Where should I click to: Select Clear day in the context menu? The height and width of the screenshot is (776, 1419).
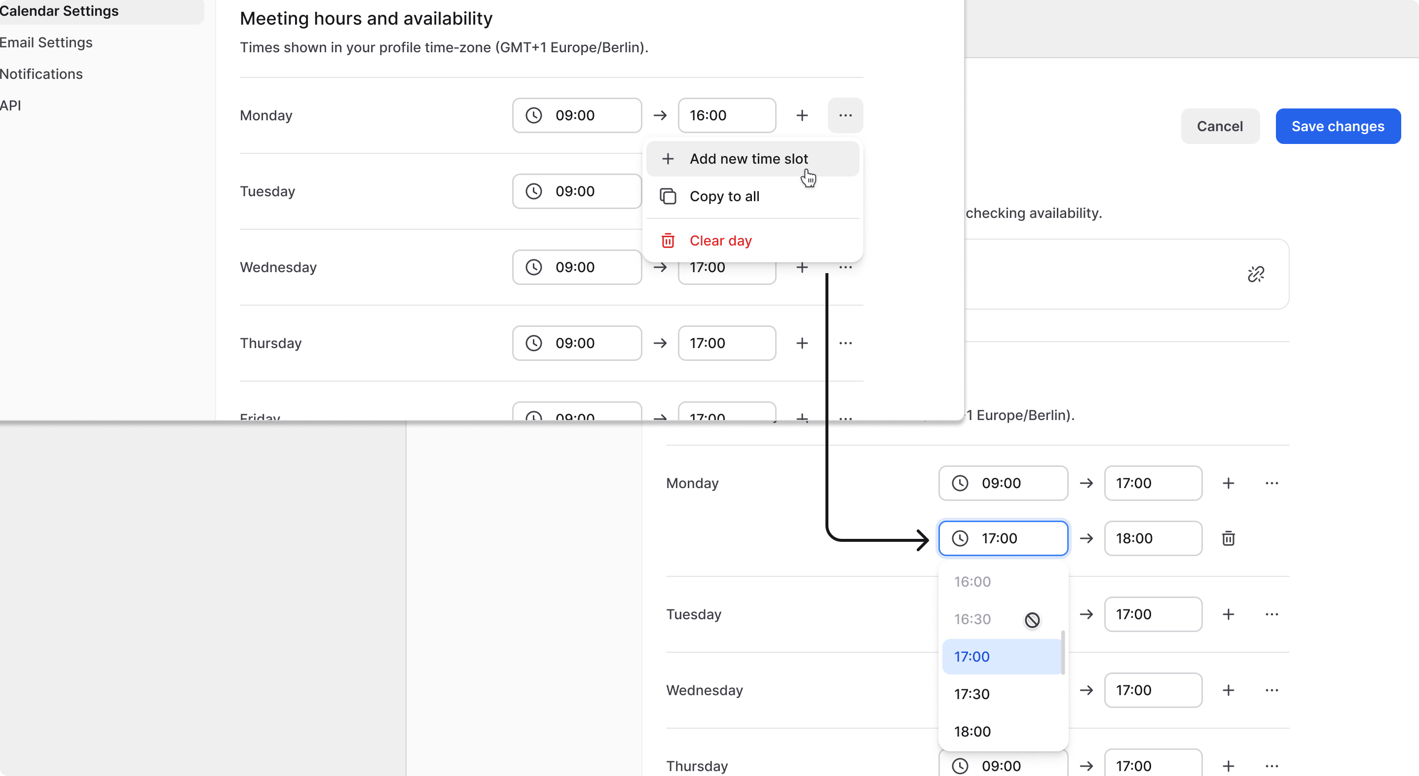[x=720, y=241]
